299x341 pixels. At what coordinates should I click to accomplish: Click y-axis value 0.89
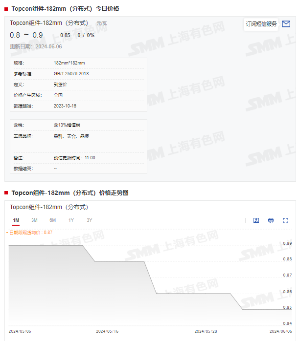pos(287,243)
